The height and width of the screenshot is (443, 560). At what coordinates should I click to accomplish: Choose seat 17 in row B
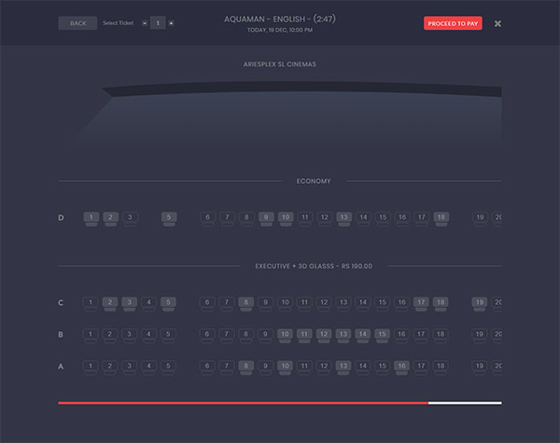pos(421,335)
